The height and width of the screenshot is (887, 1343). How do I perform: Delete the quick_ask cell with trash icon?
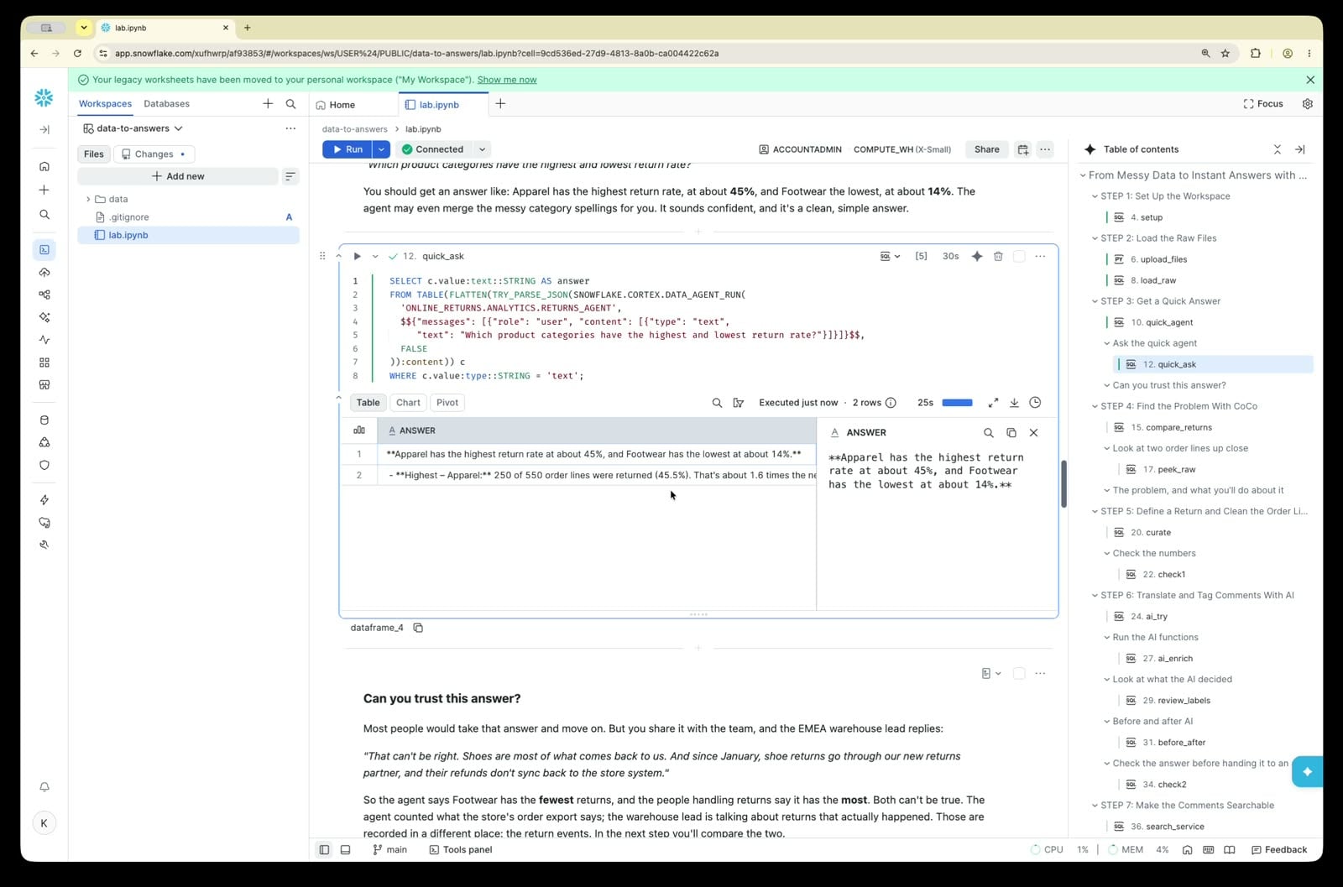pos(998,256)
